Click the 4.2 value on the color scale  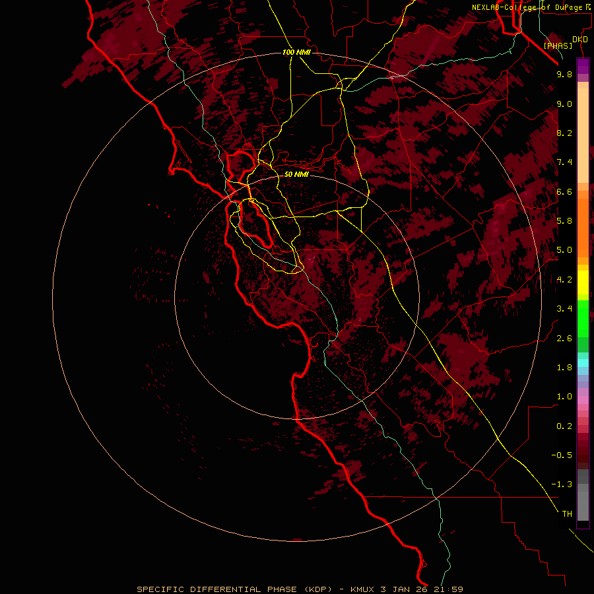pyautogui.click(x=564, y=280)
